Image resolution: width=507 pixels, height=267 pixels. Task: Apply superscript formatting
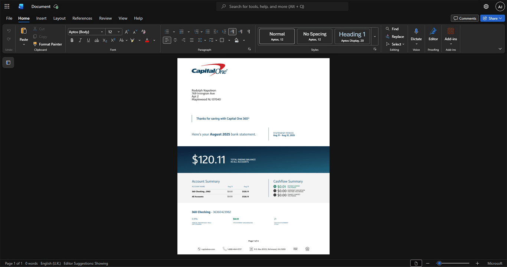click(113, 40)
